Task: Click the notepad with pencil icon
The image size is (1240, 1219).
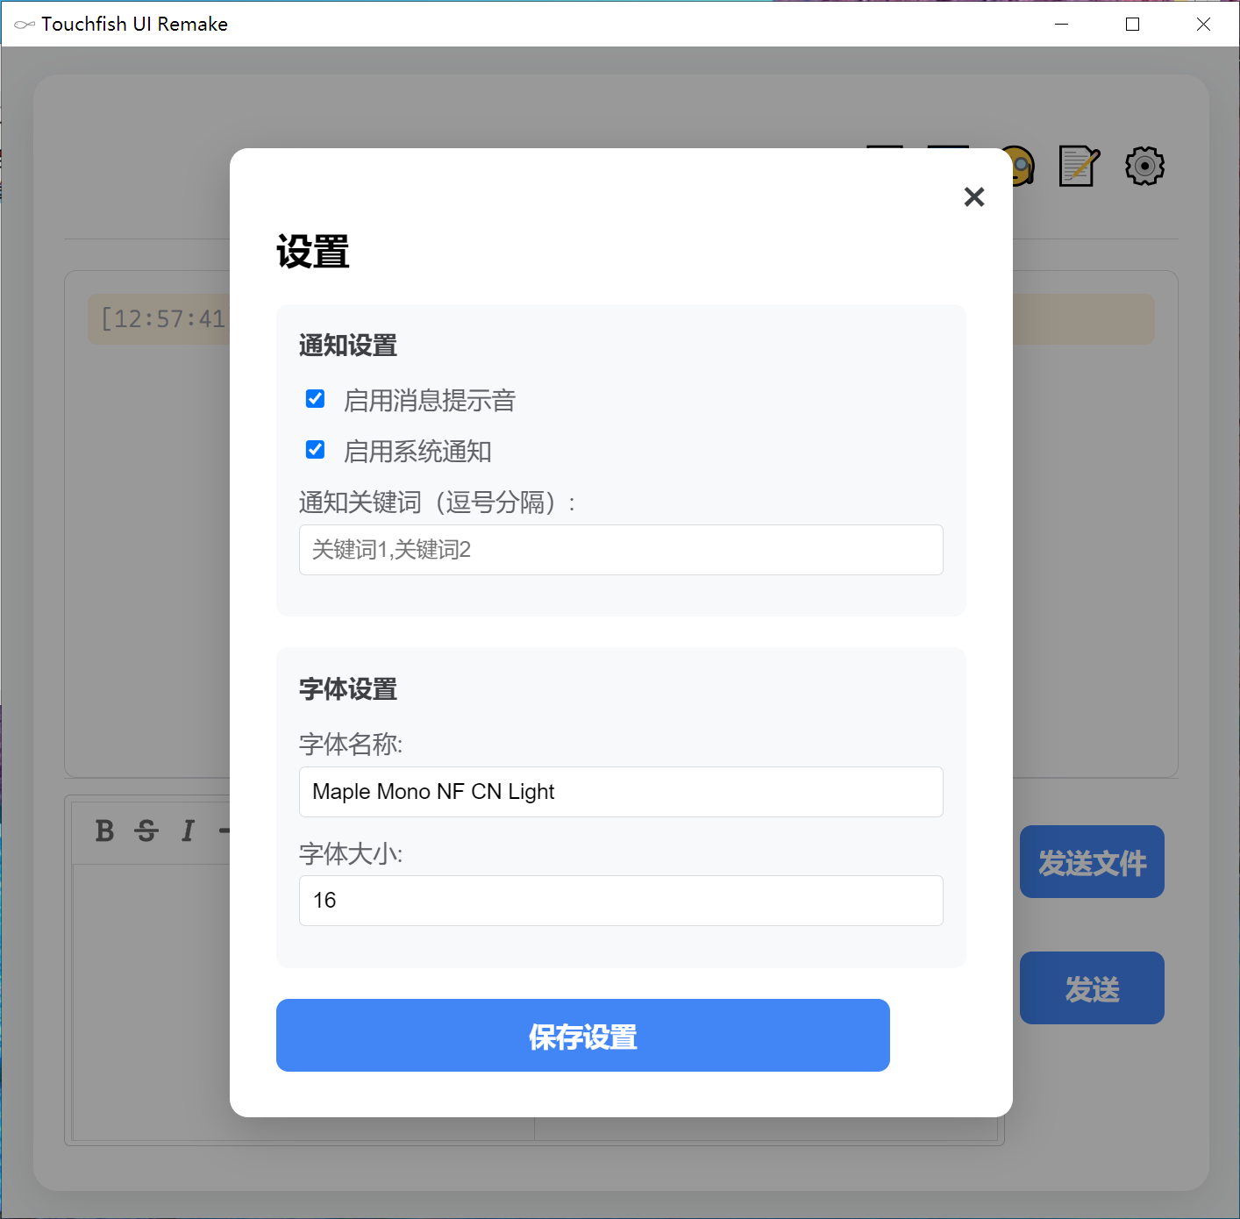Action: coord(1079,166)
